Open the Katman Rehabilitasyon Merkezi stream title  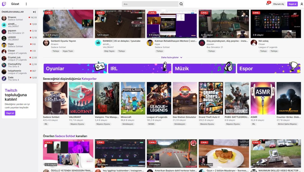point(176,41)
